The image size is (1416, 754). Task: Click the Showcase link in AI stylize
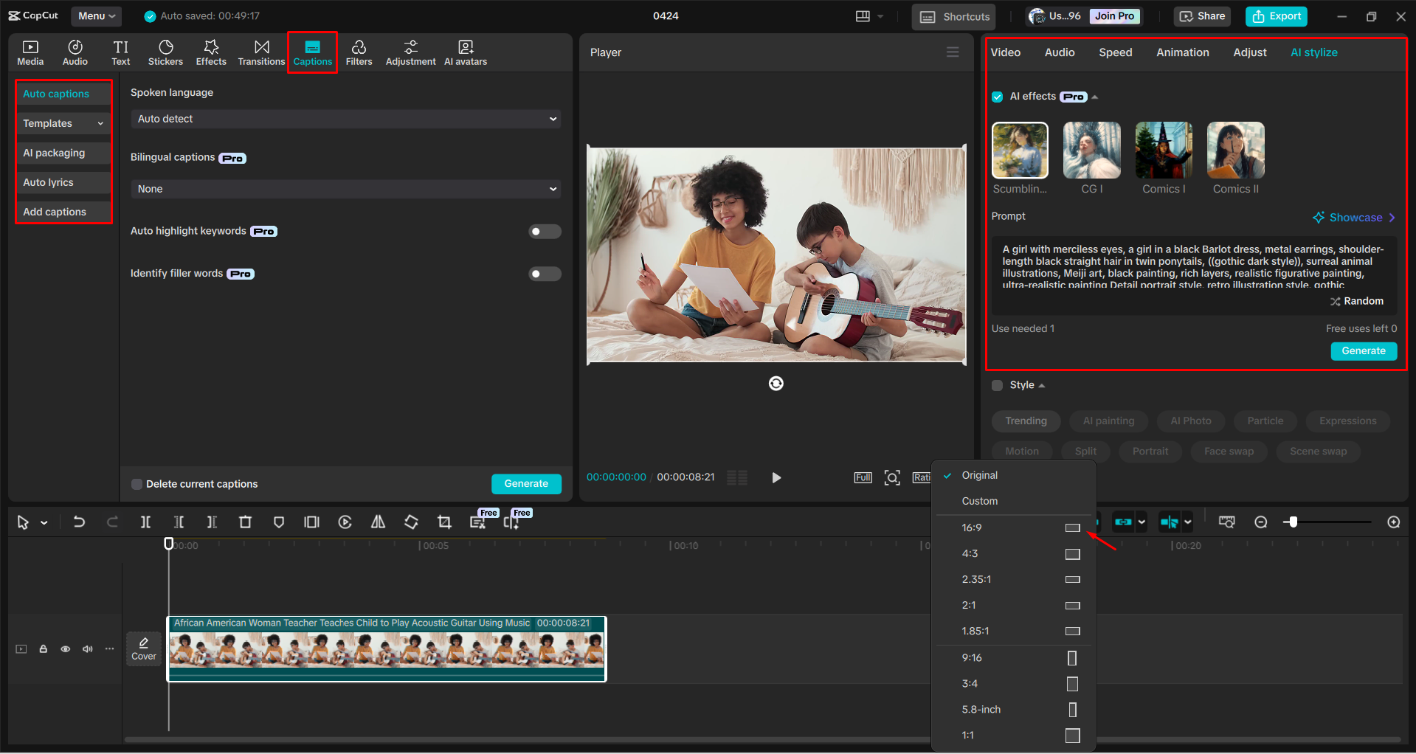point(1355,217)
